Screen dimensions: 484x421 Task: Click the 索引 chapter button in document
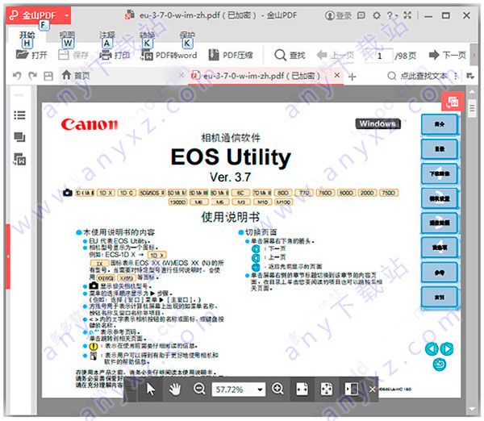tap(440, 298)
